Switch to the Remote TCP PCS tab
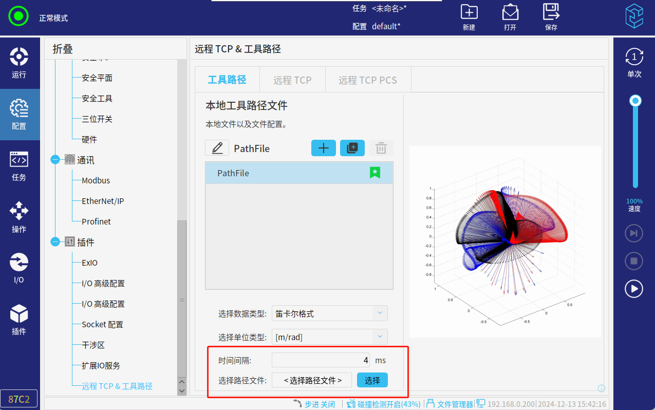 (x=367, y=80)
